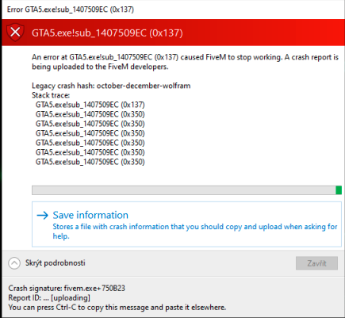Click the Stores a file description text
Image resolution: width=345 pixels, height=318 pixels.
point(195,232)
